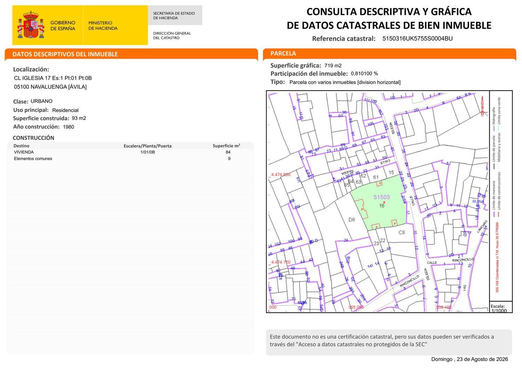The width and height of the screenshot is (522, 368).
Task: Select address CL IGLESIA 17 Es:1 Pl:01 Pt:0B
Action: click(x=53, y=78)
